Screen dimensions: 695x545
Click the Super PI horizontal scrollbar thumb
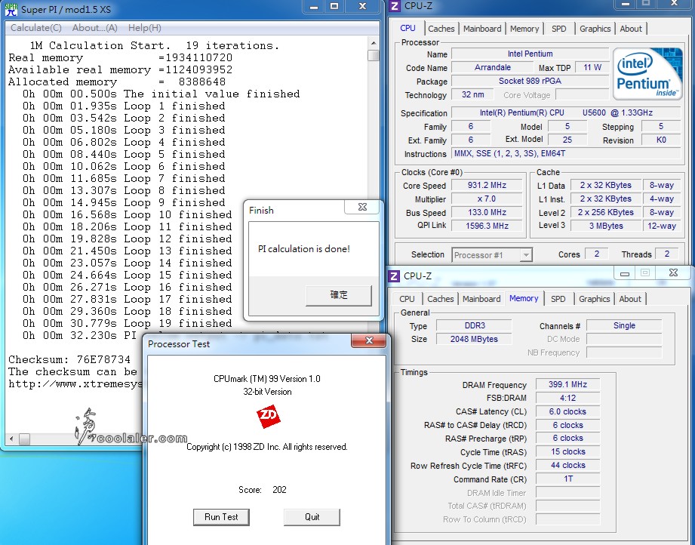(24, 439)
